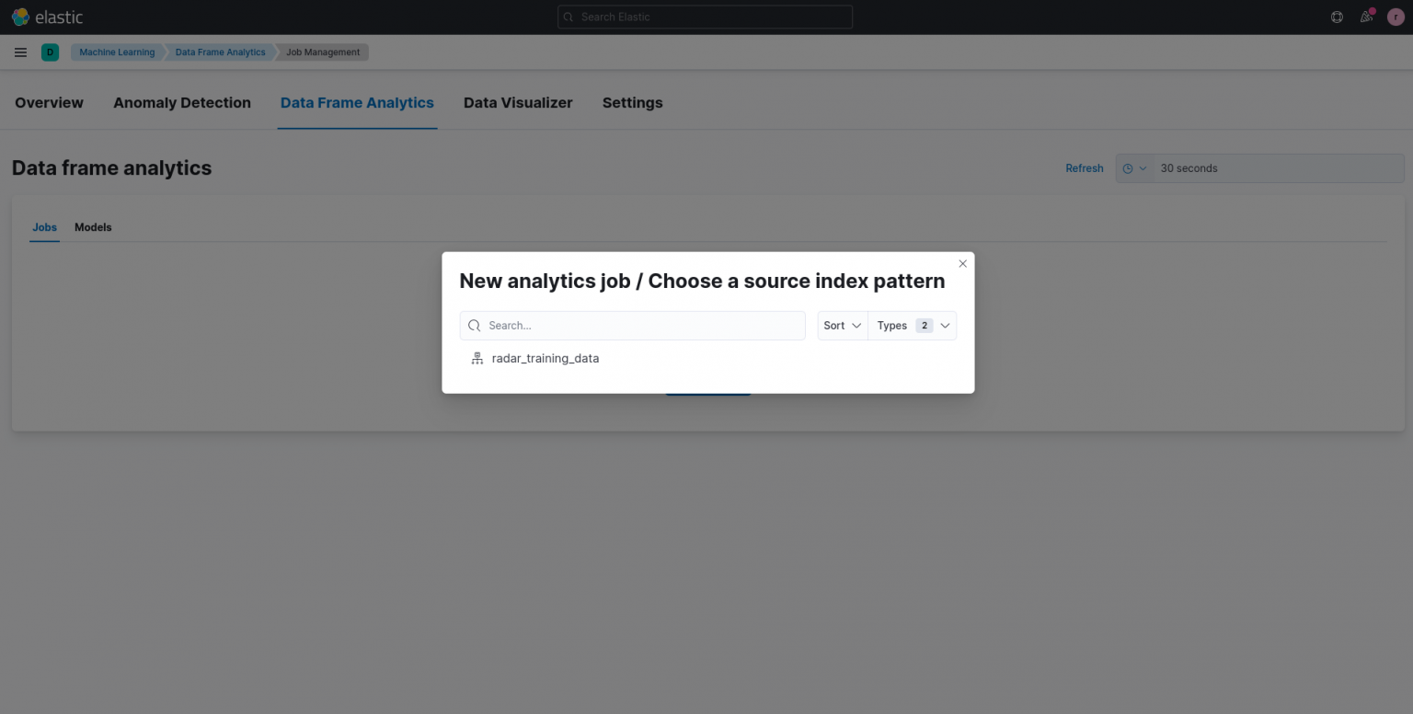Click the D space avatar in breadcrumb bar
The height and width of the screenshot is (714, 1413).
click(x=50, y=52)
